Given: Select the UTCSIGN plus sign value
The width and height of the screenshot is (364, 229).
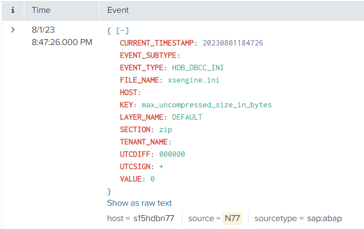Looking at the screenshot, I should coord(162,167).
